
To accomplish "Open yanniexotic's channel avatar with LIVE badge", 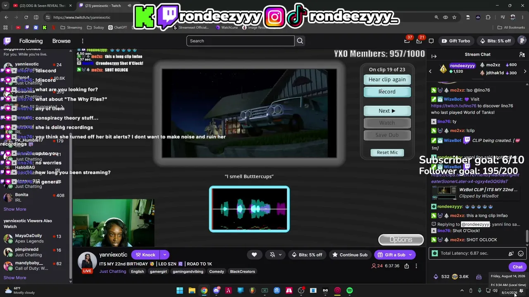I will point(87,262).
